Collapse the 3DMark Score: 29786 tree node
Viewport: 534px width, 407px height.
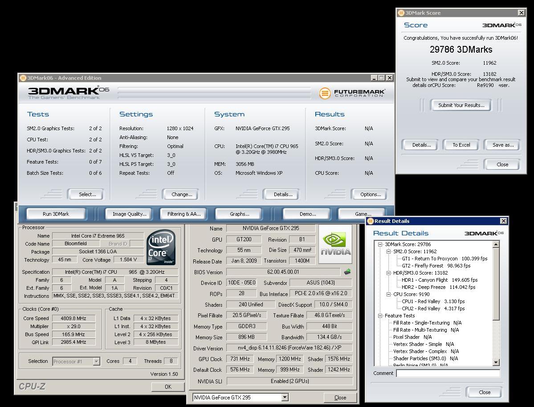tap(380, 244)
